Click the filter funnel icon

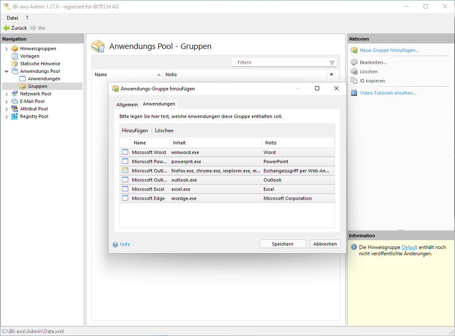(332, 63)
